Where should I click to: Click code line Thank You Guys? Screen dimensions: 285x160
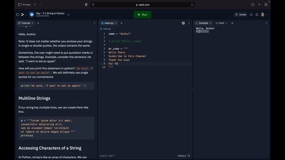[119, 60]
